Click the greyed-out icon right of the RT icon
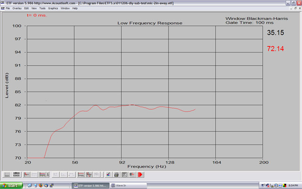This screenshot has height=189, width=302. point(64,174)
